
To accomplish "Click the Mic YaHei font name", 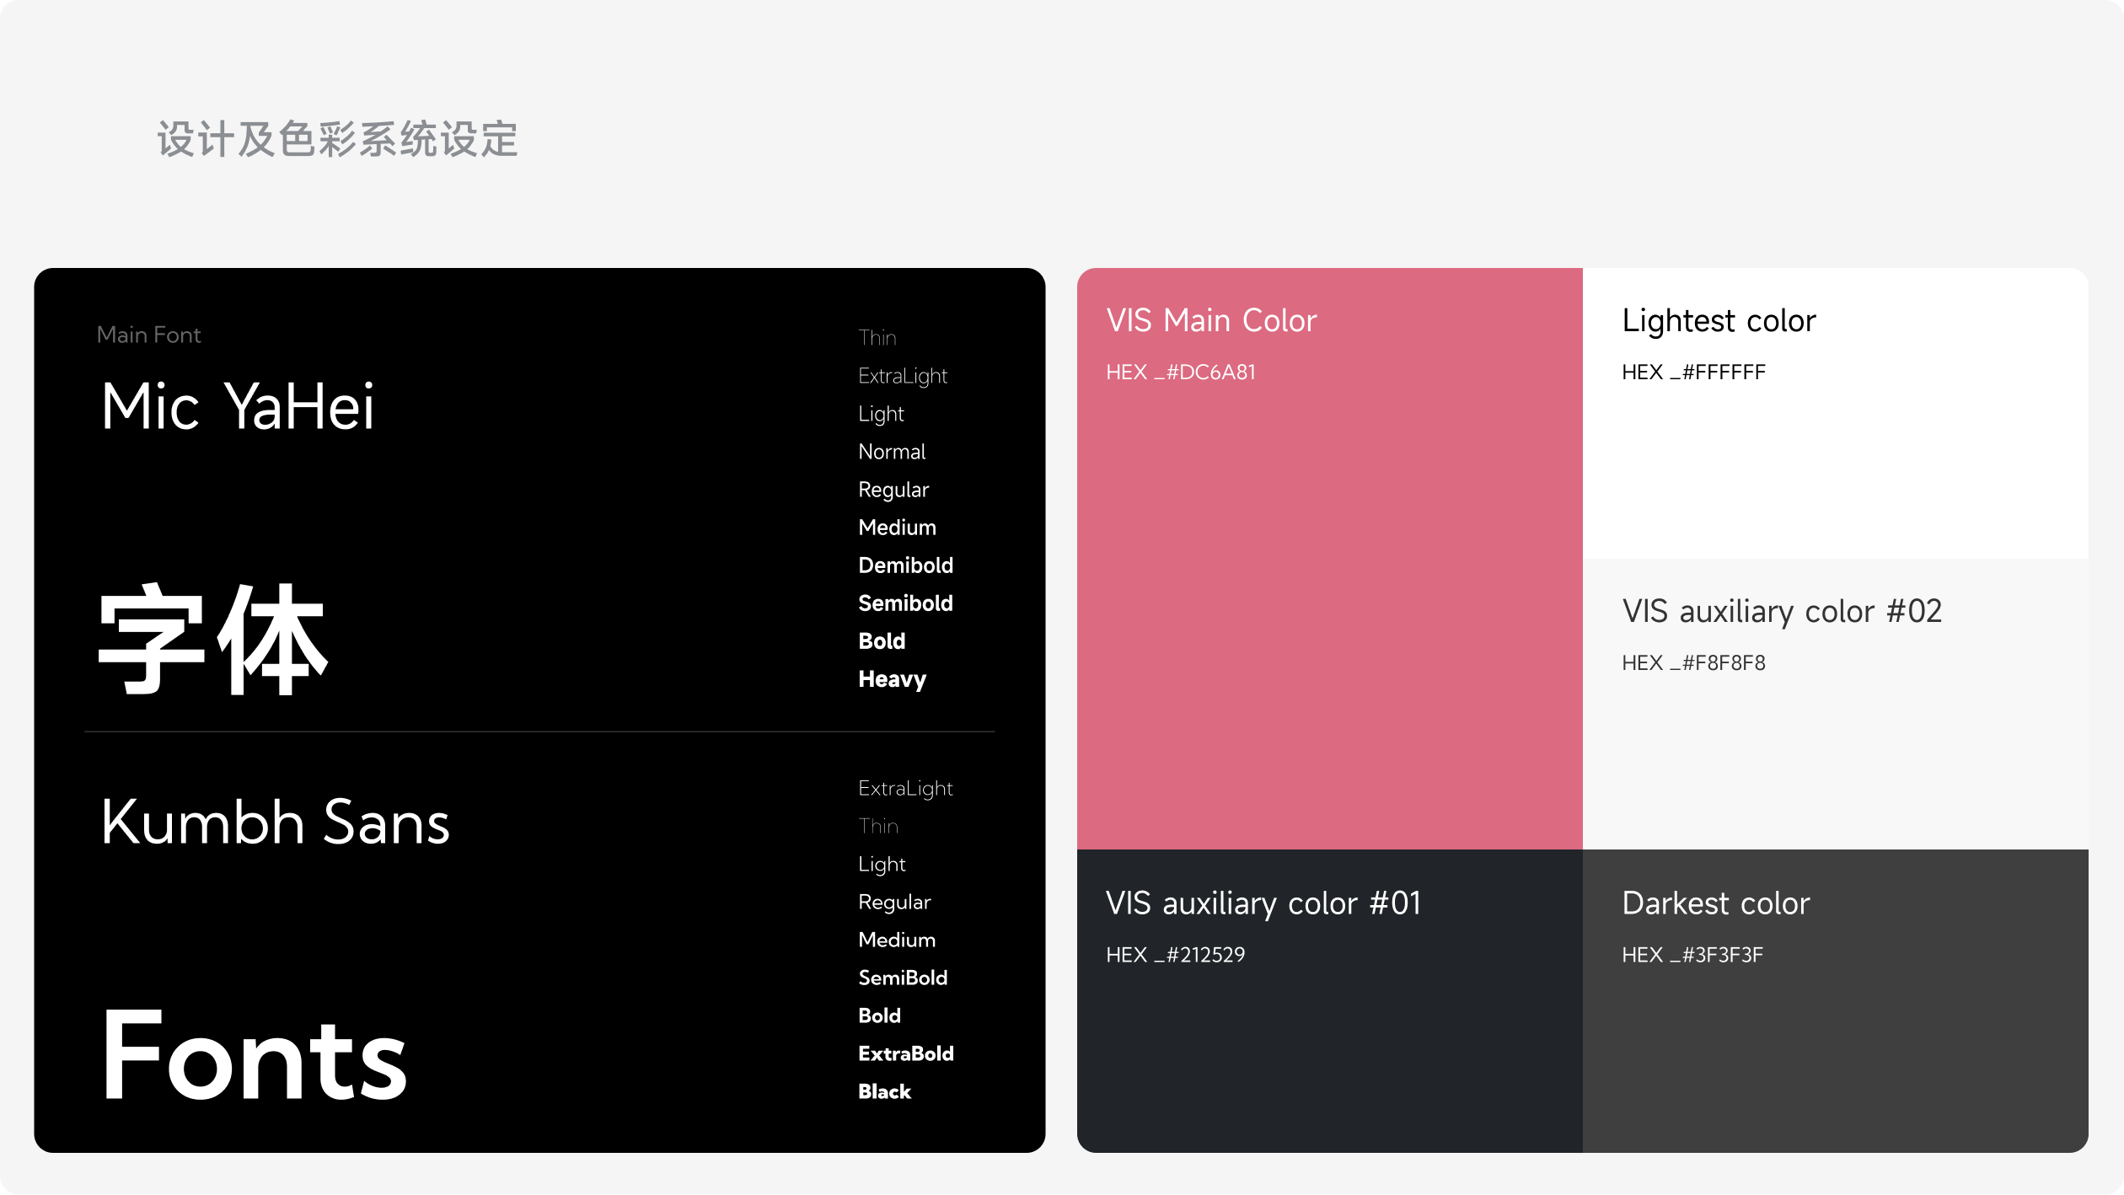I will click(x=237, y=407).
